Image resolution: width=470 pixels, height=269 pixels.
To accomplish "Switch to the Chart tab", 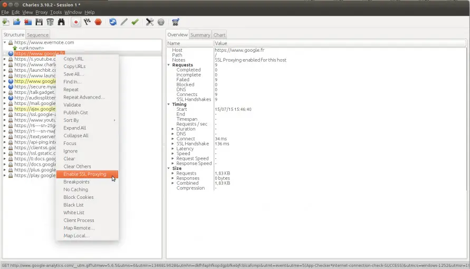I will click(x=219, y=35).
